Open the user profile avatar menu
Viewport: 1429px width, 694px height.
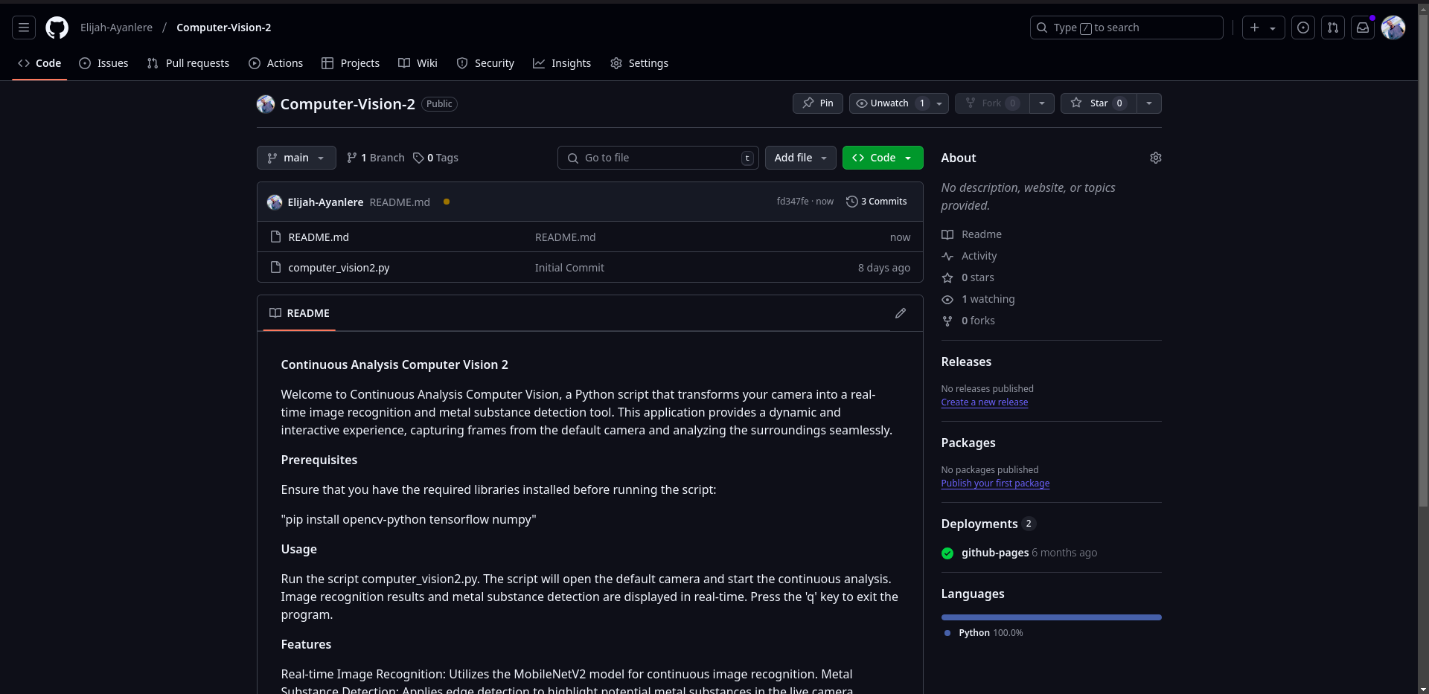1393,28
